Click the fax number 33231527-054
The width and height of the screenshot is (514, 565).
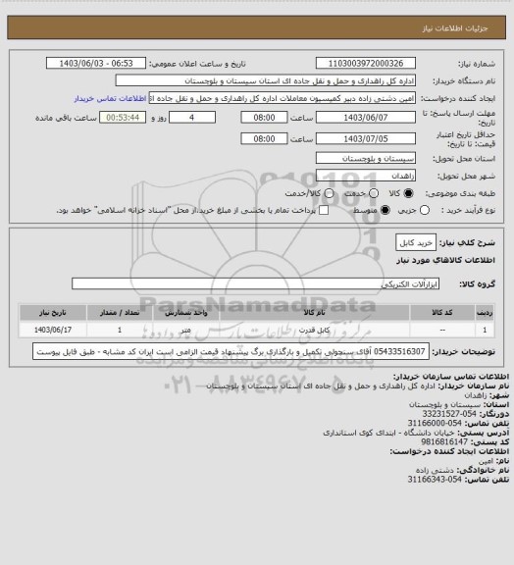(449, 414)
